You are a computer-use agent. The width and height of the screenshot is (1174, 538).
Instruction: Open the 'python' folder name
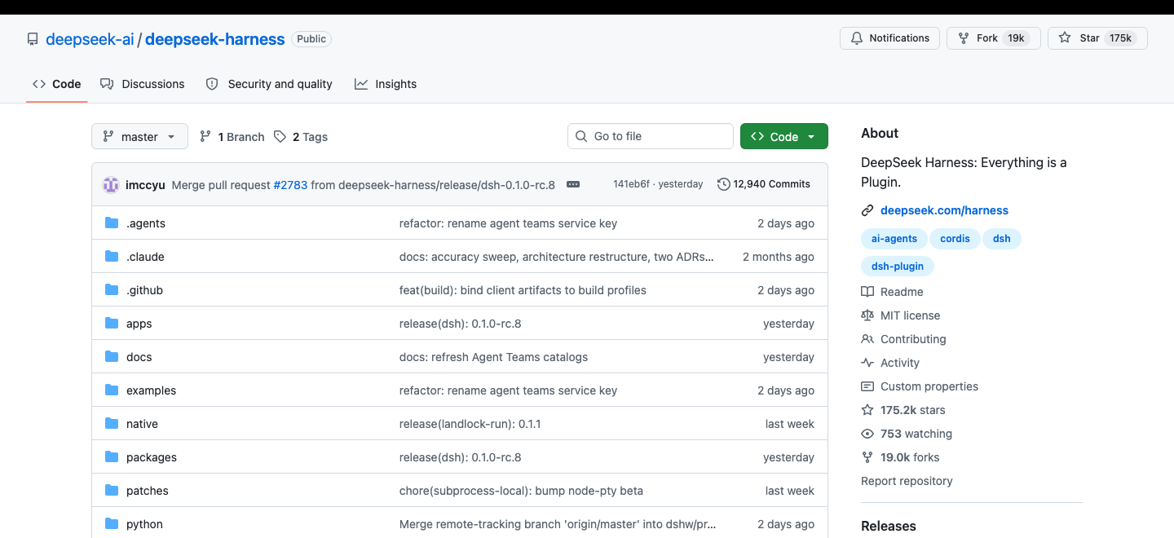tap(144, 524)
